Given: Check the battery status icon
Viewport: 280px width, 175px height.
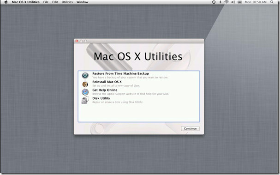Looking at the screenshot, I should 240,2.
